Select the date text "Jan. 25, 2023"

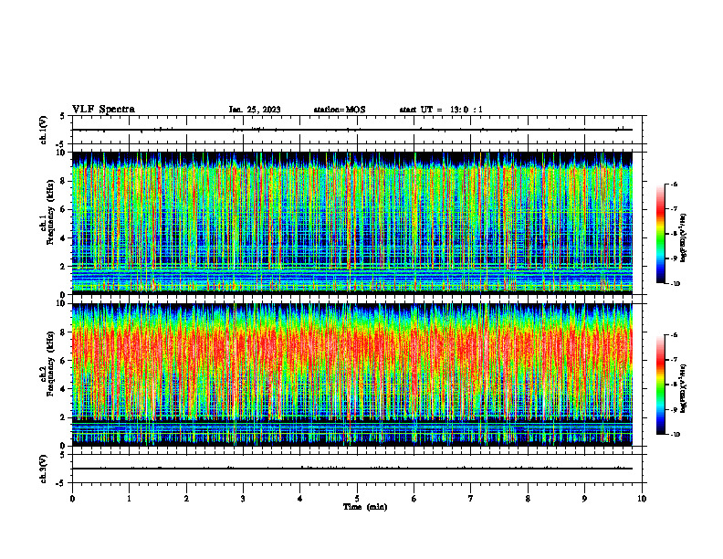pyautogui.click(x=255, y=110)
